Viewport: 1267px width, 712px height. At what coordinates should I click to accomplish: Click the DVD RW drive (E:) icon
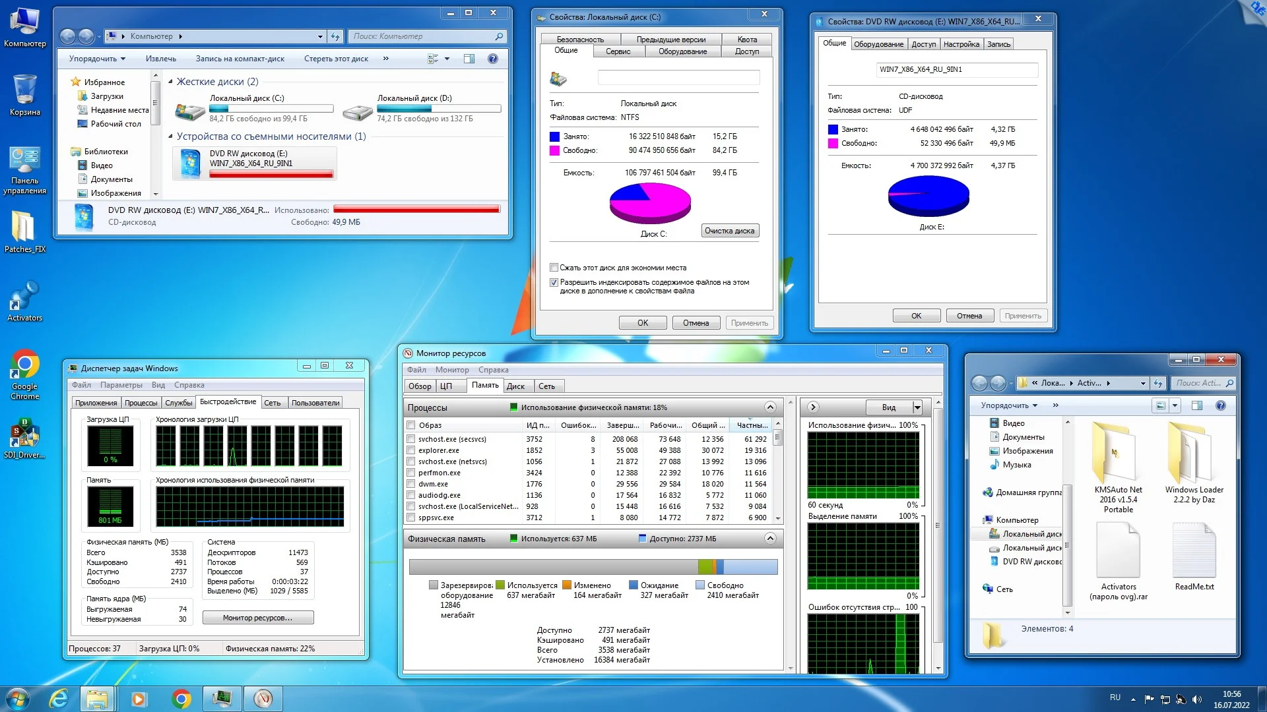[190, 163]
